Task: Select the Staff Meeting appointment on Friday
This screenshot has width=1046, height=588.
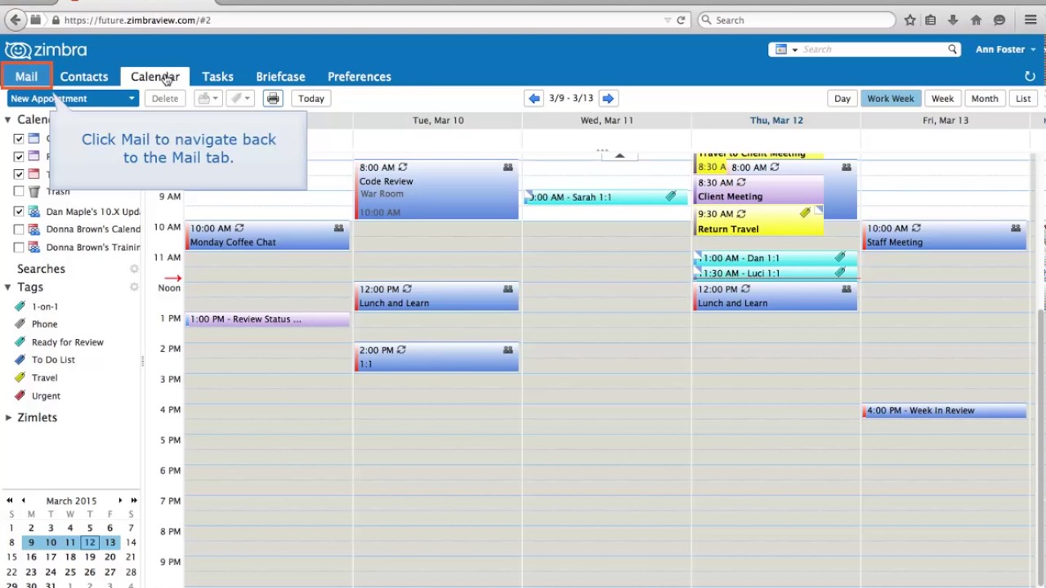Action: [x=945, y=235]
